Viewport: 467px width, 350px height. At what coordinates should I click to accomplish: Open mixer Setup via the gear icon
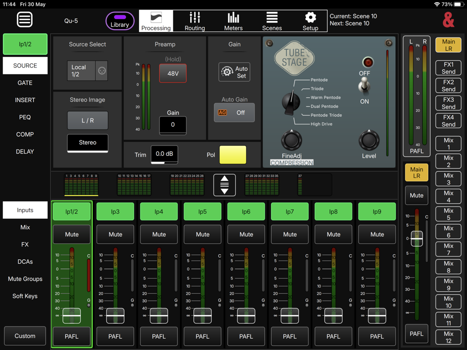pos(310,21)
